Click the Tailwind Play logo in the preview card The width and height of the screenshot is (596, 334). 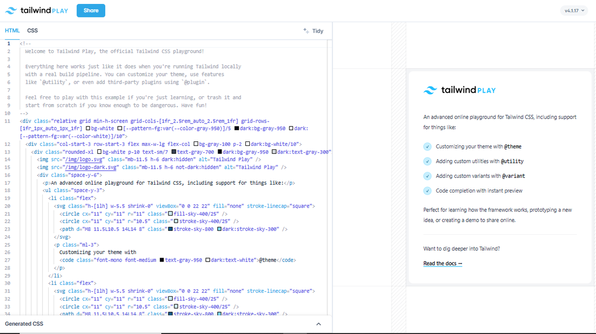459,90
